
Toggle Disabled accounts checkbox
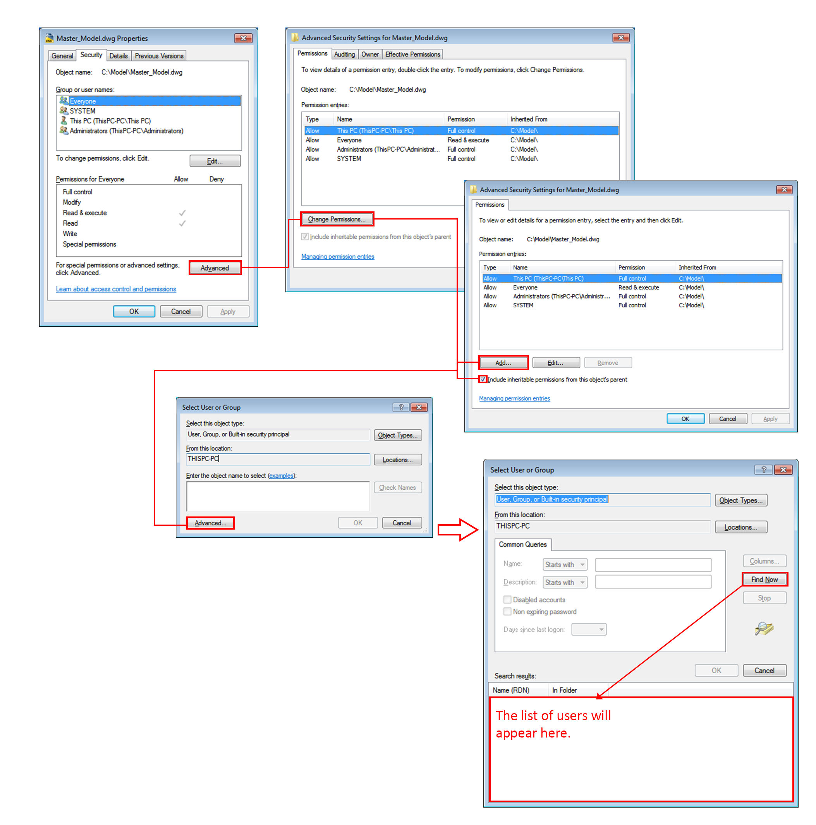click(507, 600)
